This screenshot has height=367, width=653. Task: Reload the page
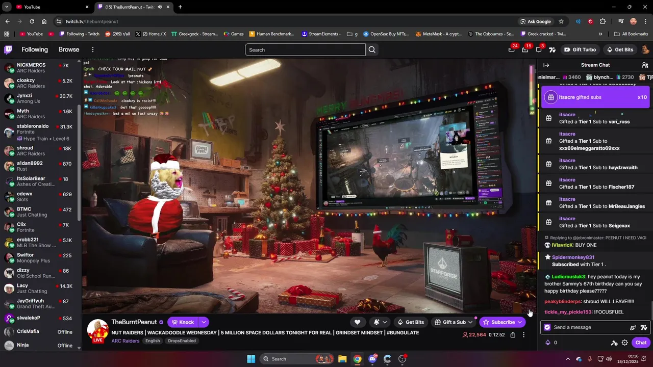click(32, 21)
